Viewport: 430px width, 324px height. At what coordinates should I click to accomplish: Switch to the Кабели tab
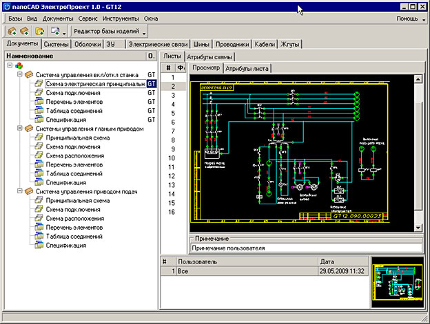coord(265,44)
